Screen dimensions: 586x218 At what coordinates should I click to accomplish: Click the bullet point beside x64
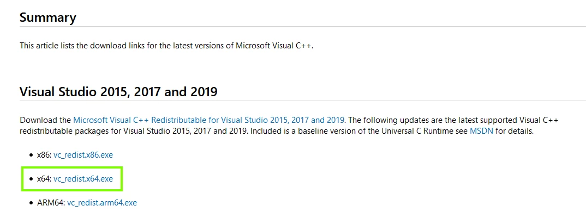(32, 179)
